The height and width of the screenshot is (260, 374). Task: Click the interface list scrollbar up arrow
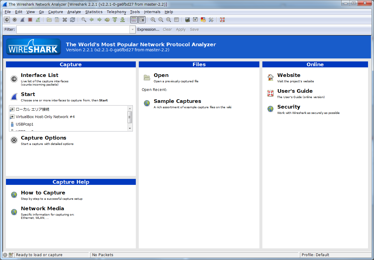coord(130,108)
